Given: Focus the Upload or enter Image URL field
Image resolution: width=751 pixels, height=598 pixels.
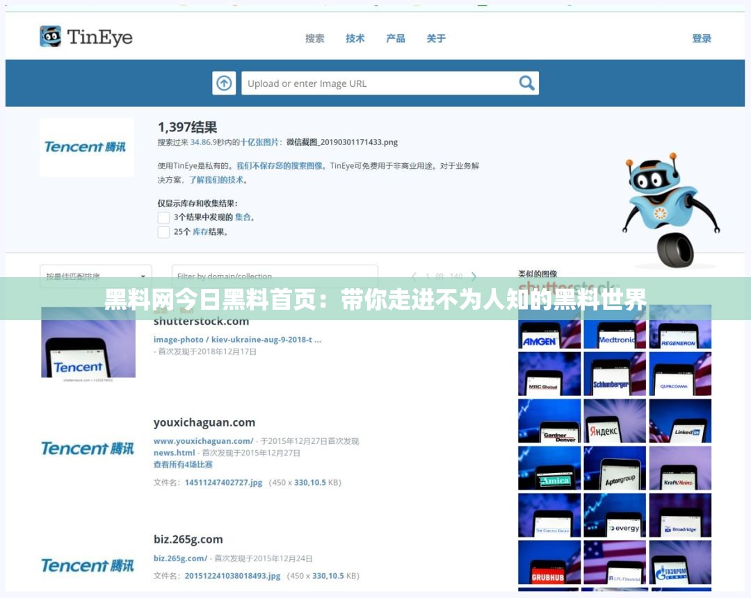Looking at the screenshot, I should pos(390,83).
